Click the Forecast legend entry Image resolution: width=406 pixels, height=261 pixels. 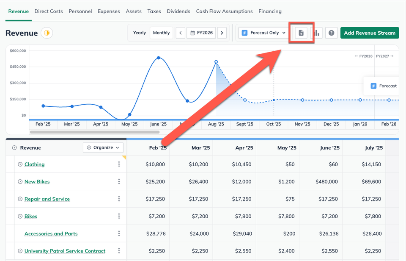[x=384, y=86]
